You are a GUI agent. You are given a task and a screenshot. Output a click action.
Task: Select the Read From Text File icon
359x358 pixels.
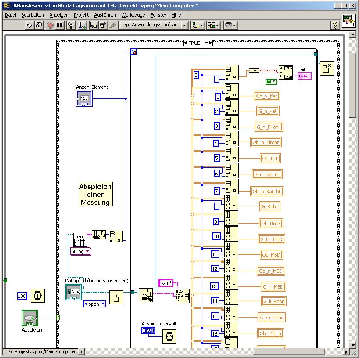[146, 295]
